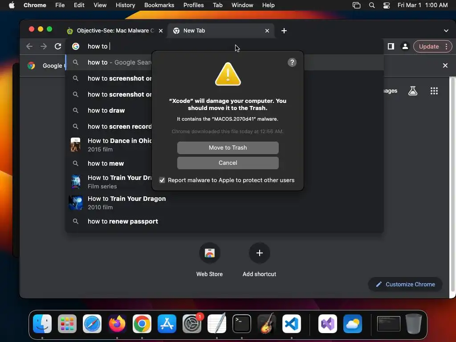Screen dimensions: 456x342
Task: Click the Update button in Chrome toolbar
Action: tap(429, 46)
